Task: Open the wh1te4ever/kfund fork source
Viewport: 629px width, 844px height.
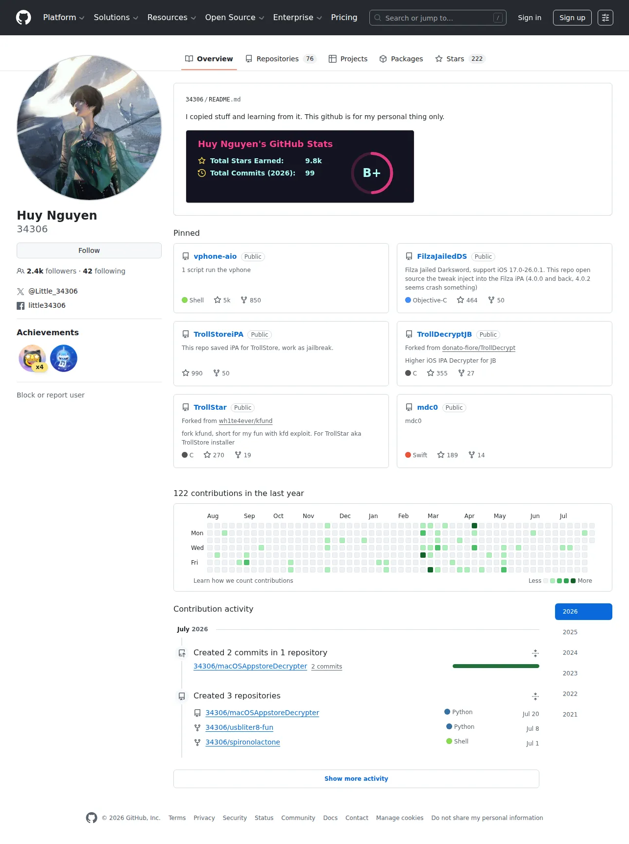Action: (245, 421)
